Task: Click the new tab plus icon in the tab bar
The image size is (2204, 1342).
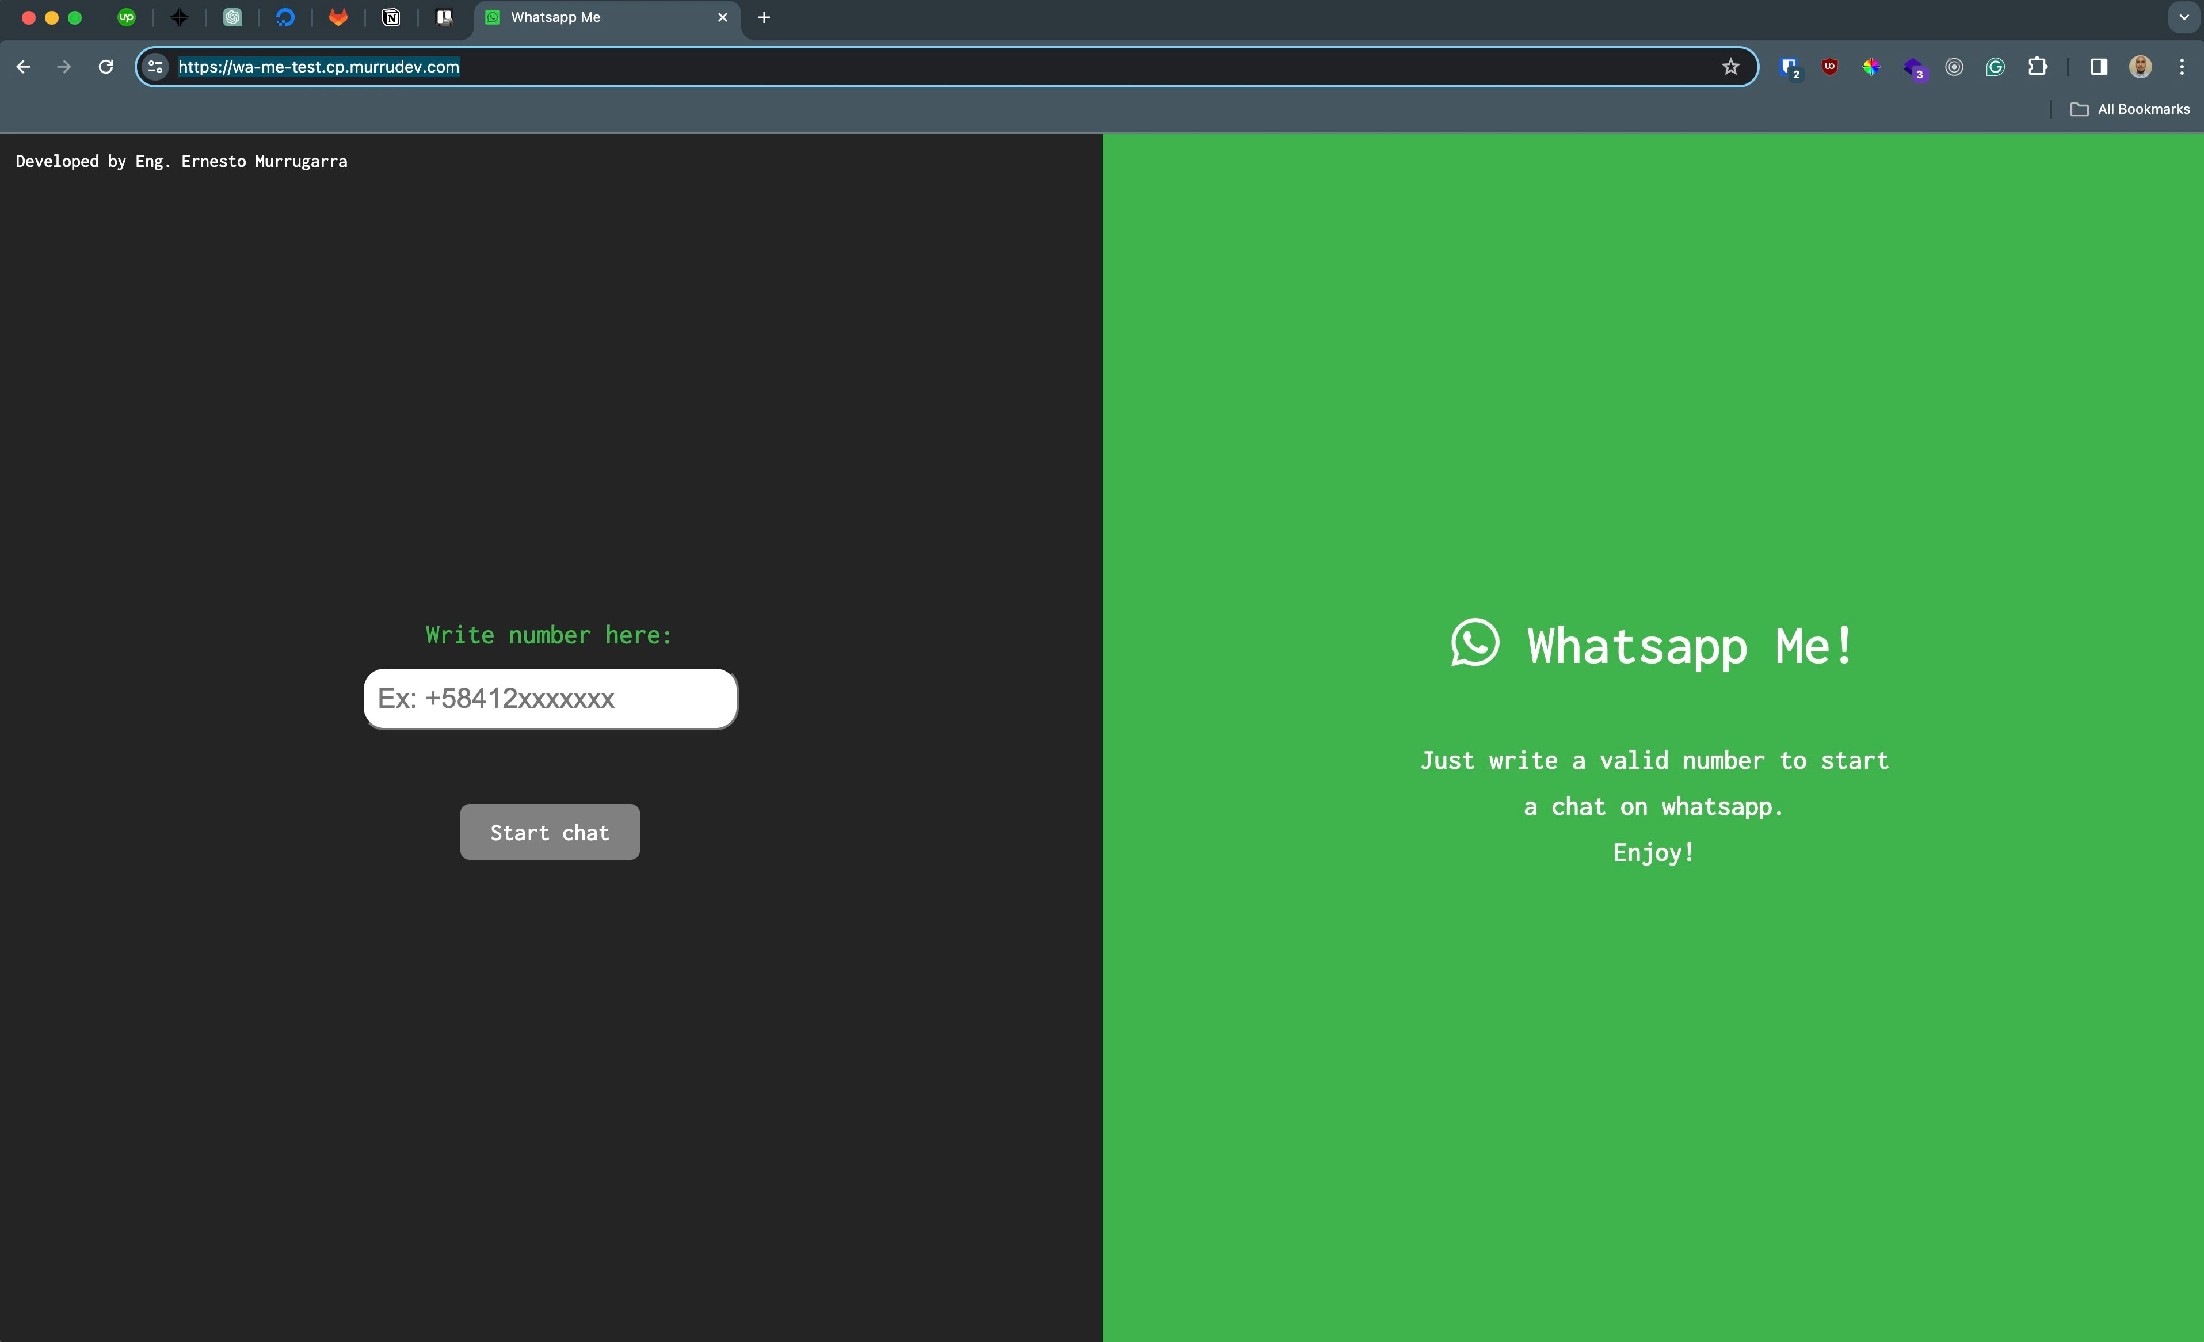Action: [x=764, y=17]
